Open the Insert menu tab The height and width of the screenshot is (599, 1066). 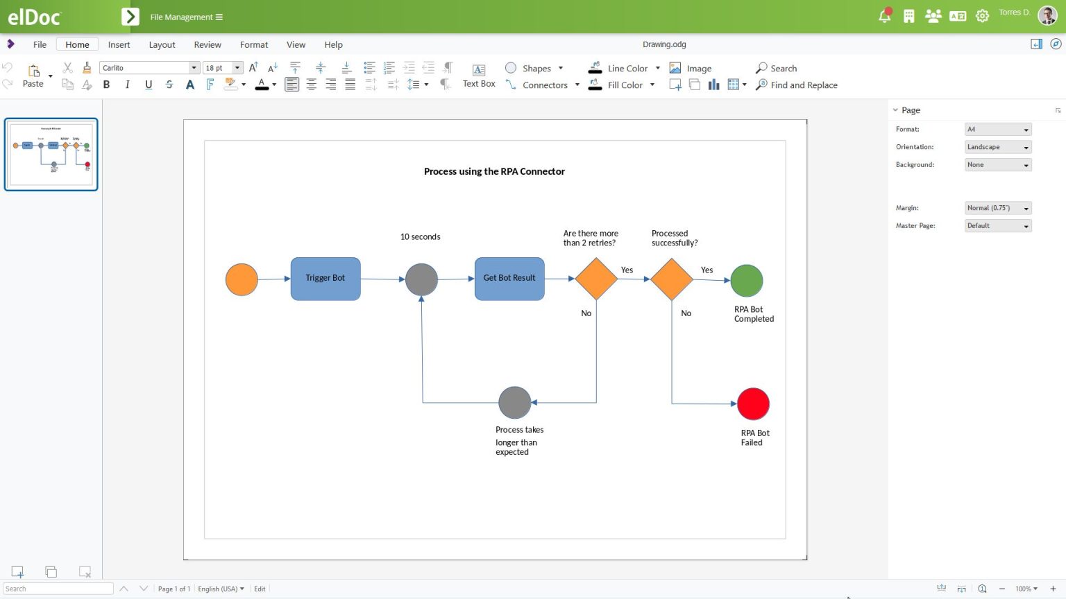119,44
